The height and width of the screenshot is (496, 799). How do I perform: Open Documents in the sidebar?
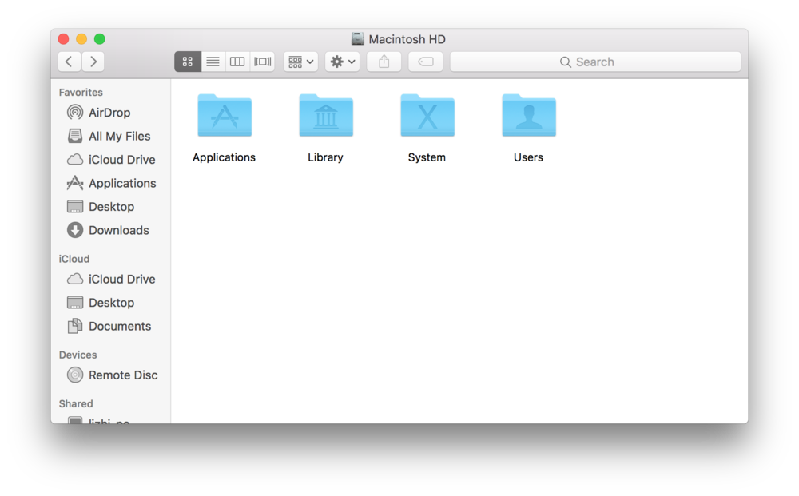[x=110, y=326]
